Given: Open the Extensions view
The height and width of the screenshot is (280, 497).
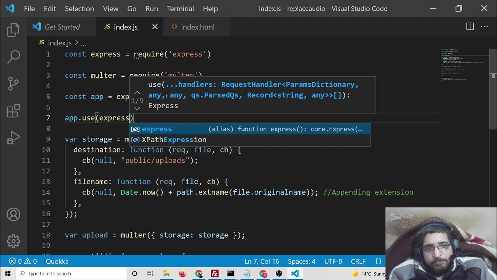Looking at the screenshot, I should point(13,111).
